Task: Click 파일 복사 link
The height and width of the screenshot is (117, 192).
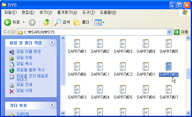Action: point(24,64)
